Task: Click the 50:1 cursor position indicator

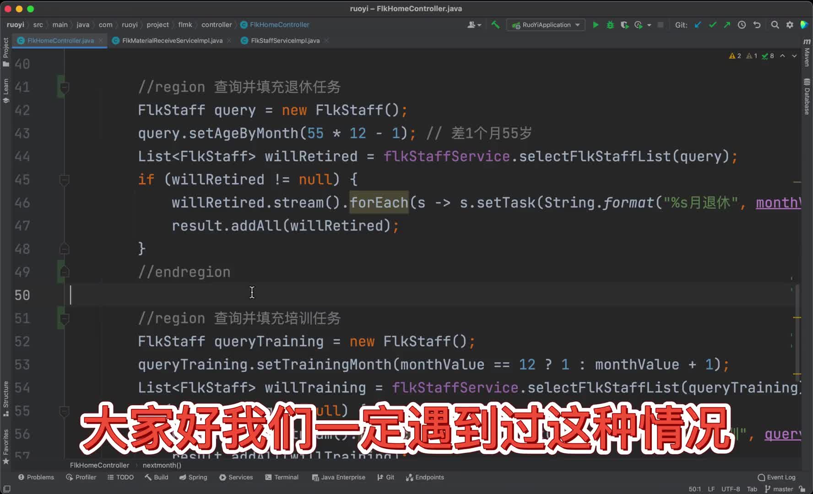Action: [695, 489]
